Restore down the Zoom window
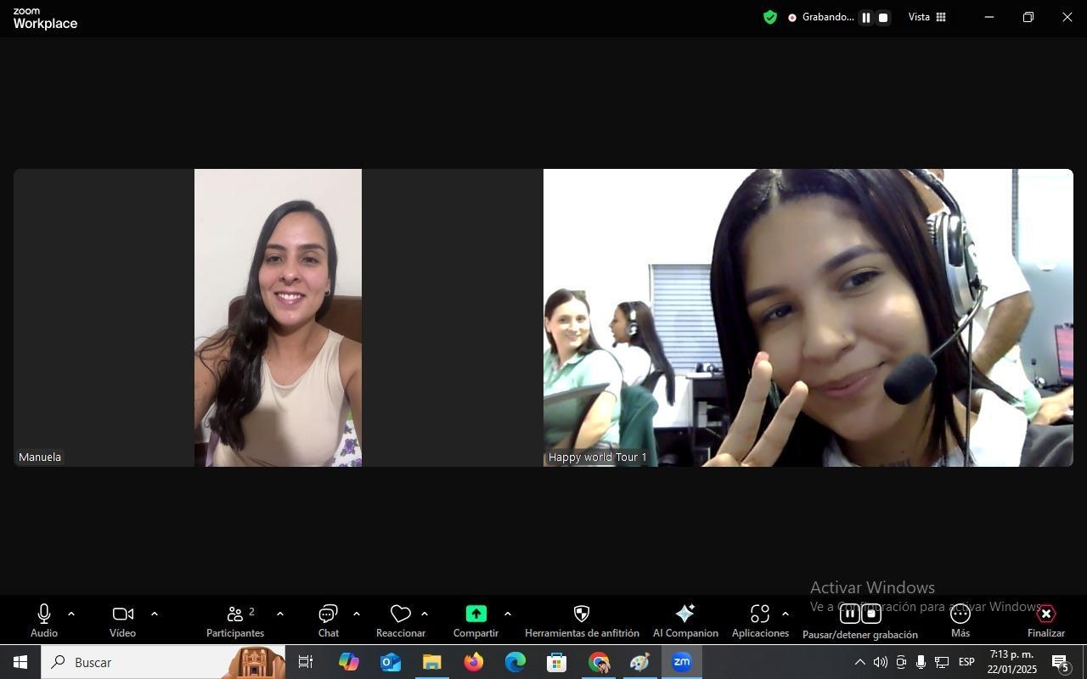 click(1028, 17)
